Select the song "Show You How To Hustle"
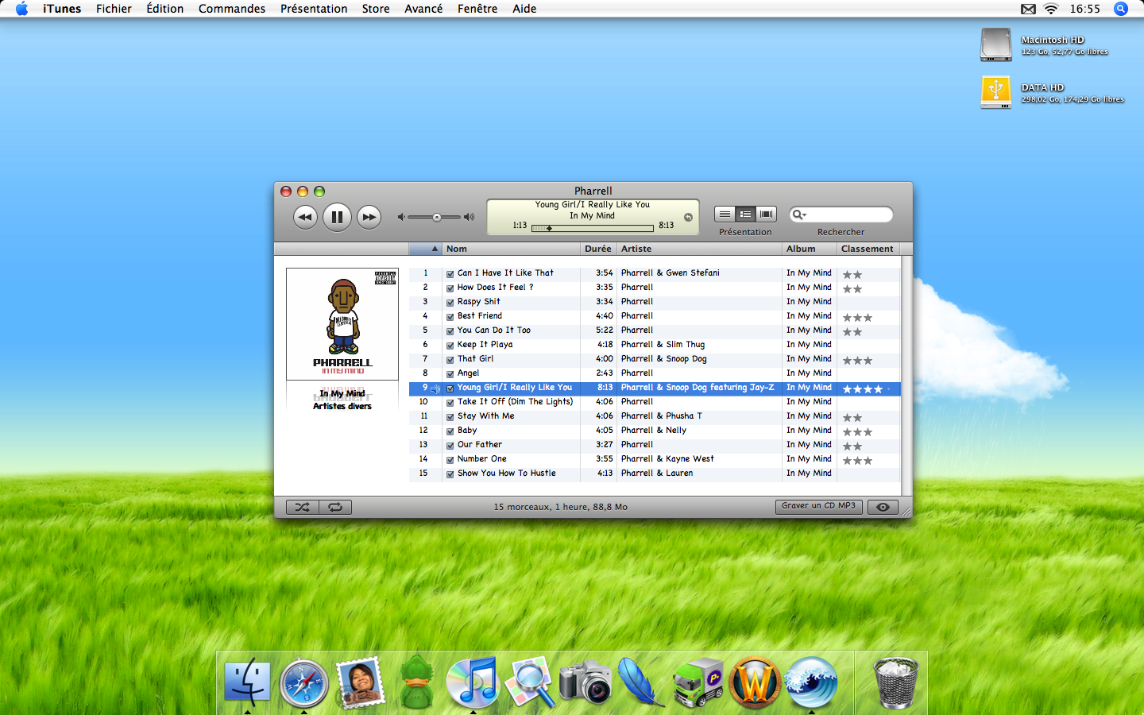The image size is (1144, 715). click(506, 473)
